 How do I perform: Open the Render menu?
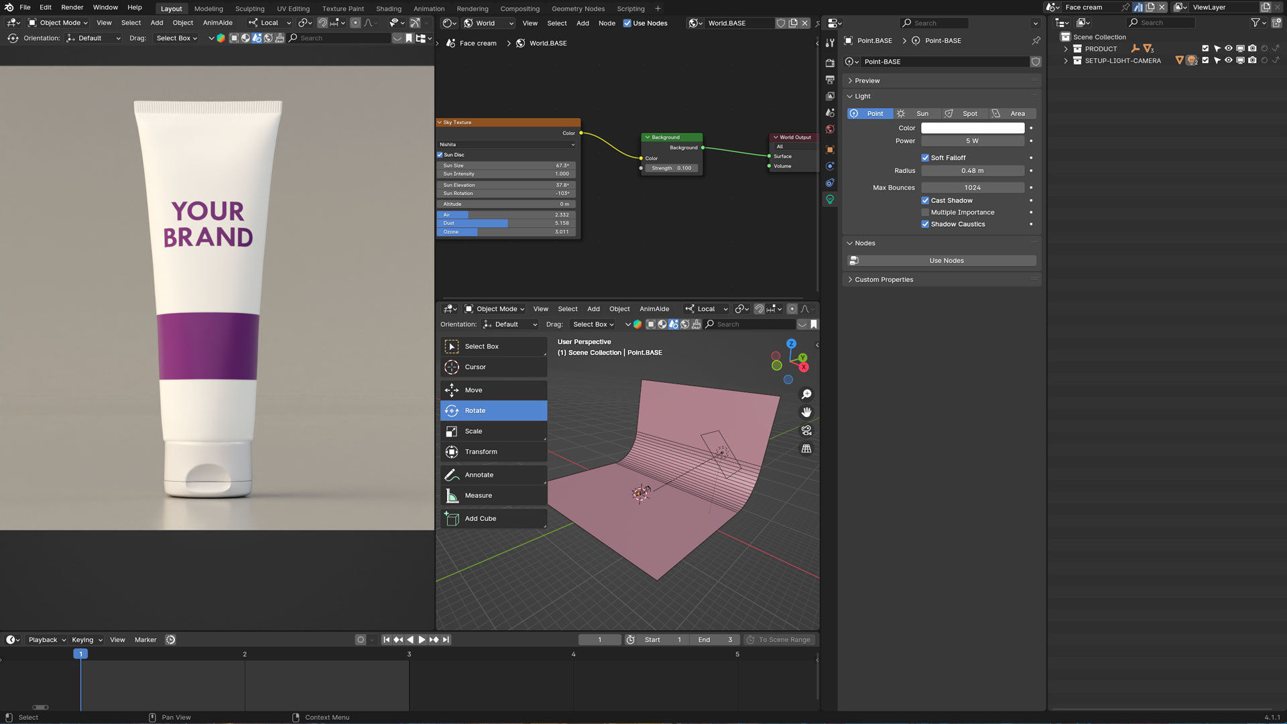pyautogui.click(x=72, y=7)
